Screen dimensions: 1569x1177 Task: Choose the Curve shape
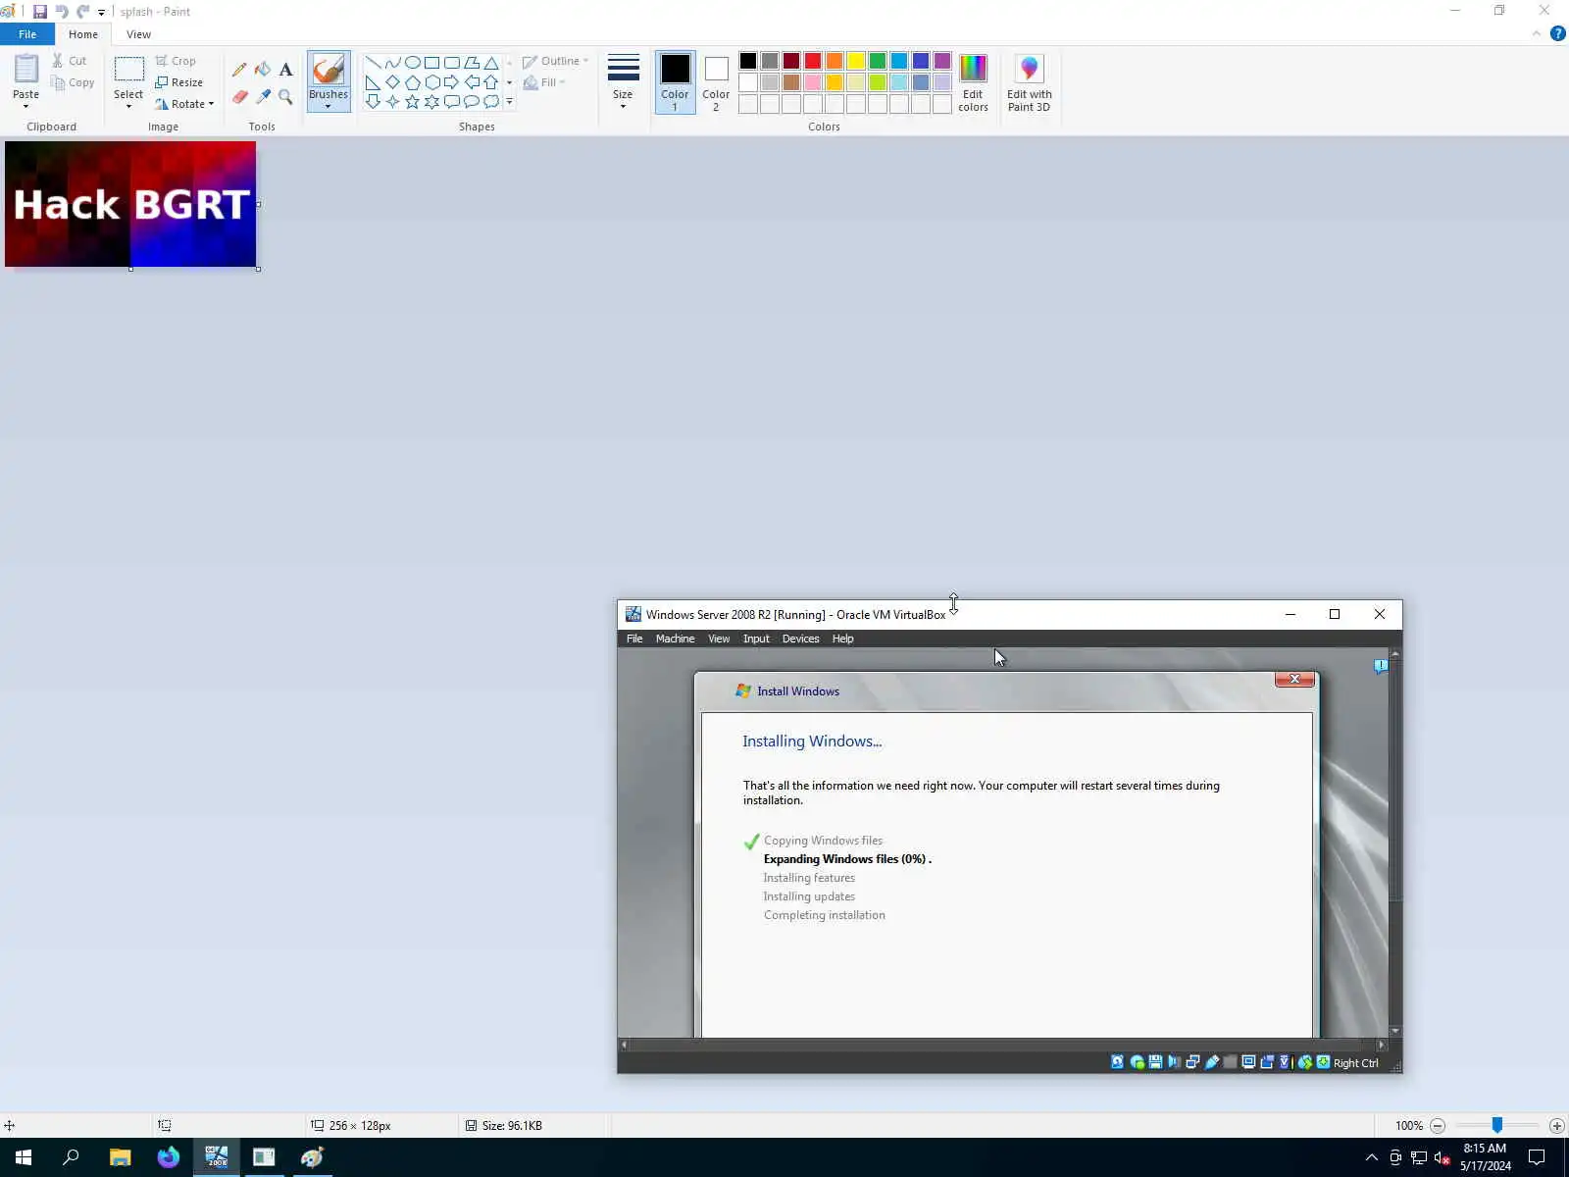(x=392, y=63)
